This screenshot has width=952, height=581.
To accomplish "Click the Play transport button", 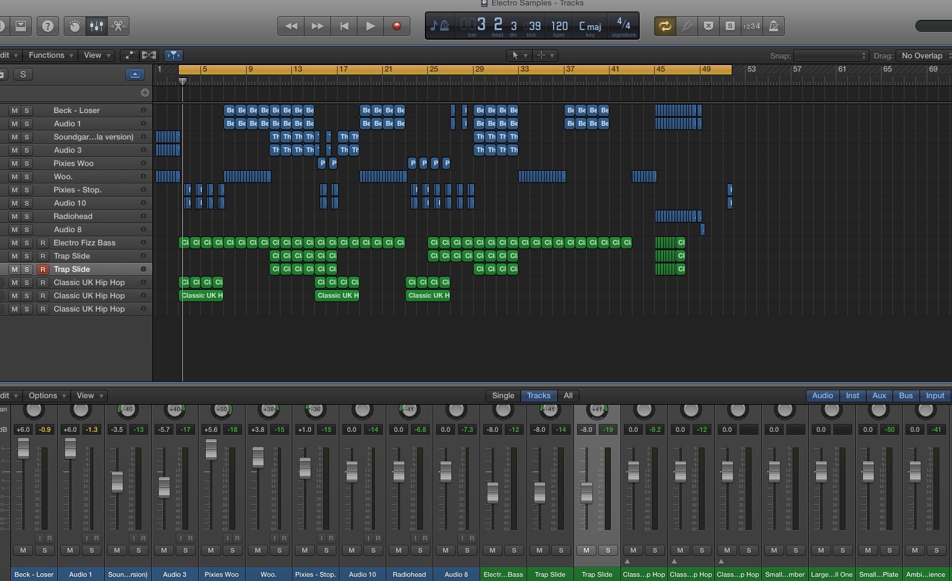I will (x=370, y=26).
